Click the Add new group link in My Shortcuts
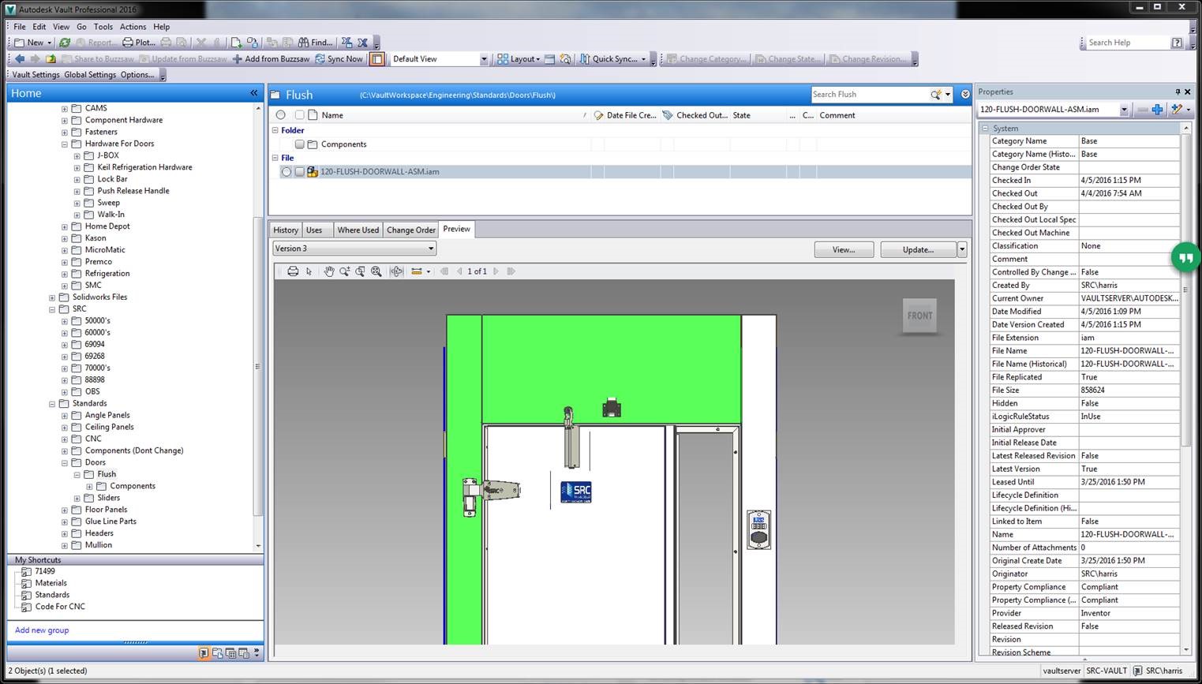 pos(41,630)
